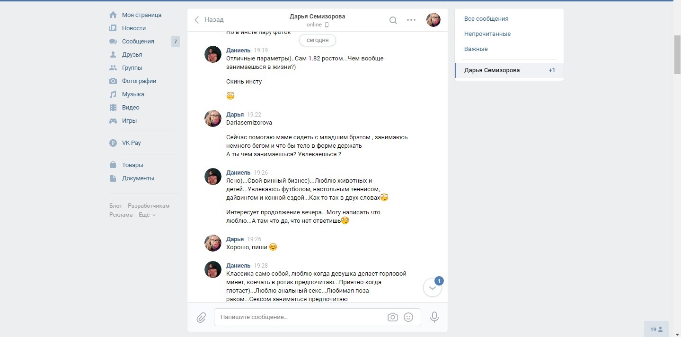Switch to the Непрочитанные messages filter
Screen dimensions: 681x337
coord(487,34)
